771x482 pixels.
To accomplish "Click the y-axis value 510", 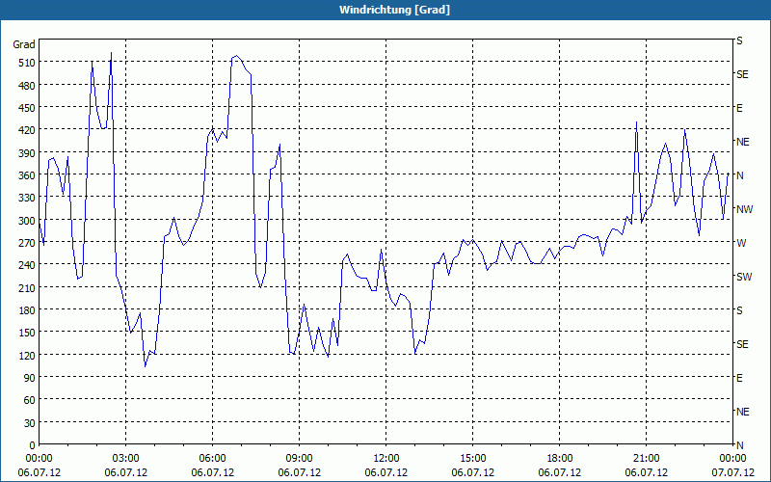I will pyautogui.click(x=27, y=63).
